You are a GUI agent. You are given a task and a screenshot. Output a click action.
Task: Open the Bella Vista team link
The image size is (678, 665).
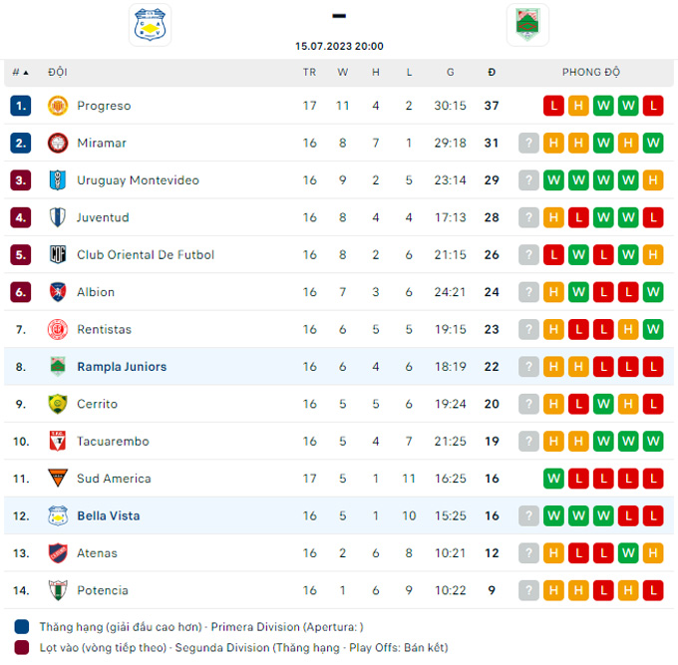pyautogui.click(x=108, y=515)
